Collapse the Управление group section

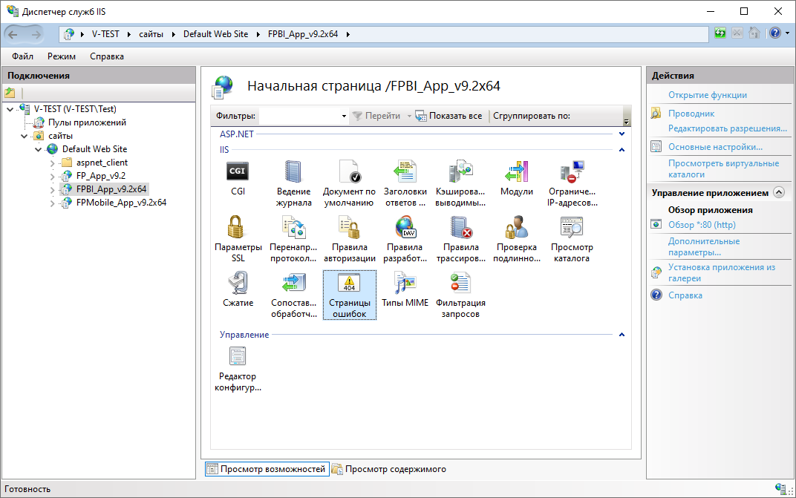(x=622, y=335)
